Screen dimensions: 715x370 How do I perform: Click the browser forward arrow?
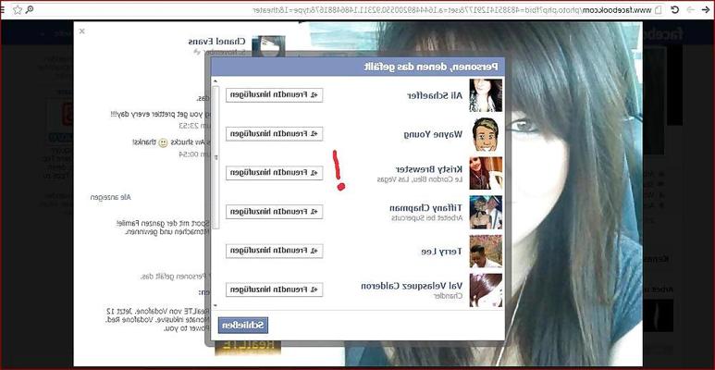(x=690, y=9)
